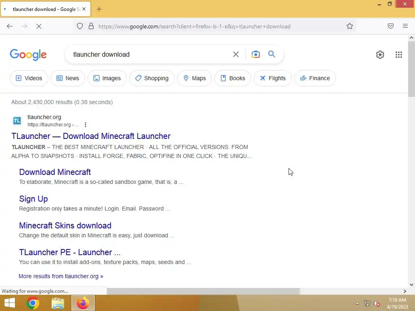Open tlauncher.org result three-dot options
The width and height of the screenshot is (415, 311).
point(85,125)
